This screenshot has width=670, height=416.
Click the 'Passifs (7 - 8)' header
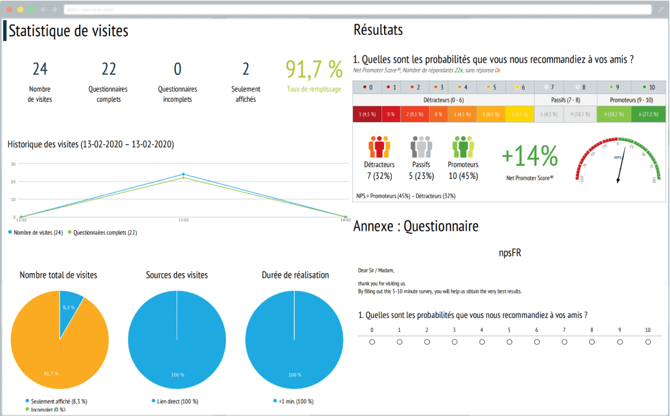point(566,100)
